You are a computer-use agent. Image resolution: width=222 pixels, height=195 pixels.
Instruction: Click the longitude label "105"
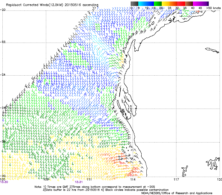tap(2, 179)
